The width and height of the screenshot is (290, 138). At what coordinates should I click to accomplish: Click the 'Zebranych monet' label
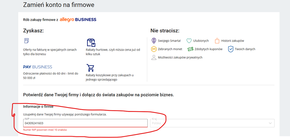tap(170, 49)
